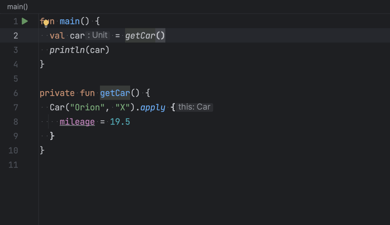Screen dimensions: 390x225
Task: Click the println function call
Action: coord(67,50)
